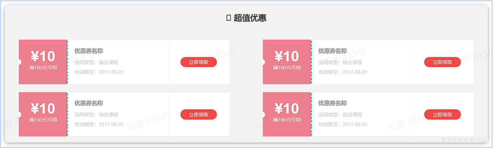Screen dimensions: 493x148
Task: Click 有效期至：2017-08-01 in bottom-left coupon
Action: point(99,124)
